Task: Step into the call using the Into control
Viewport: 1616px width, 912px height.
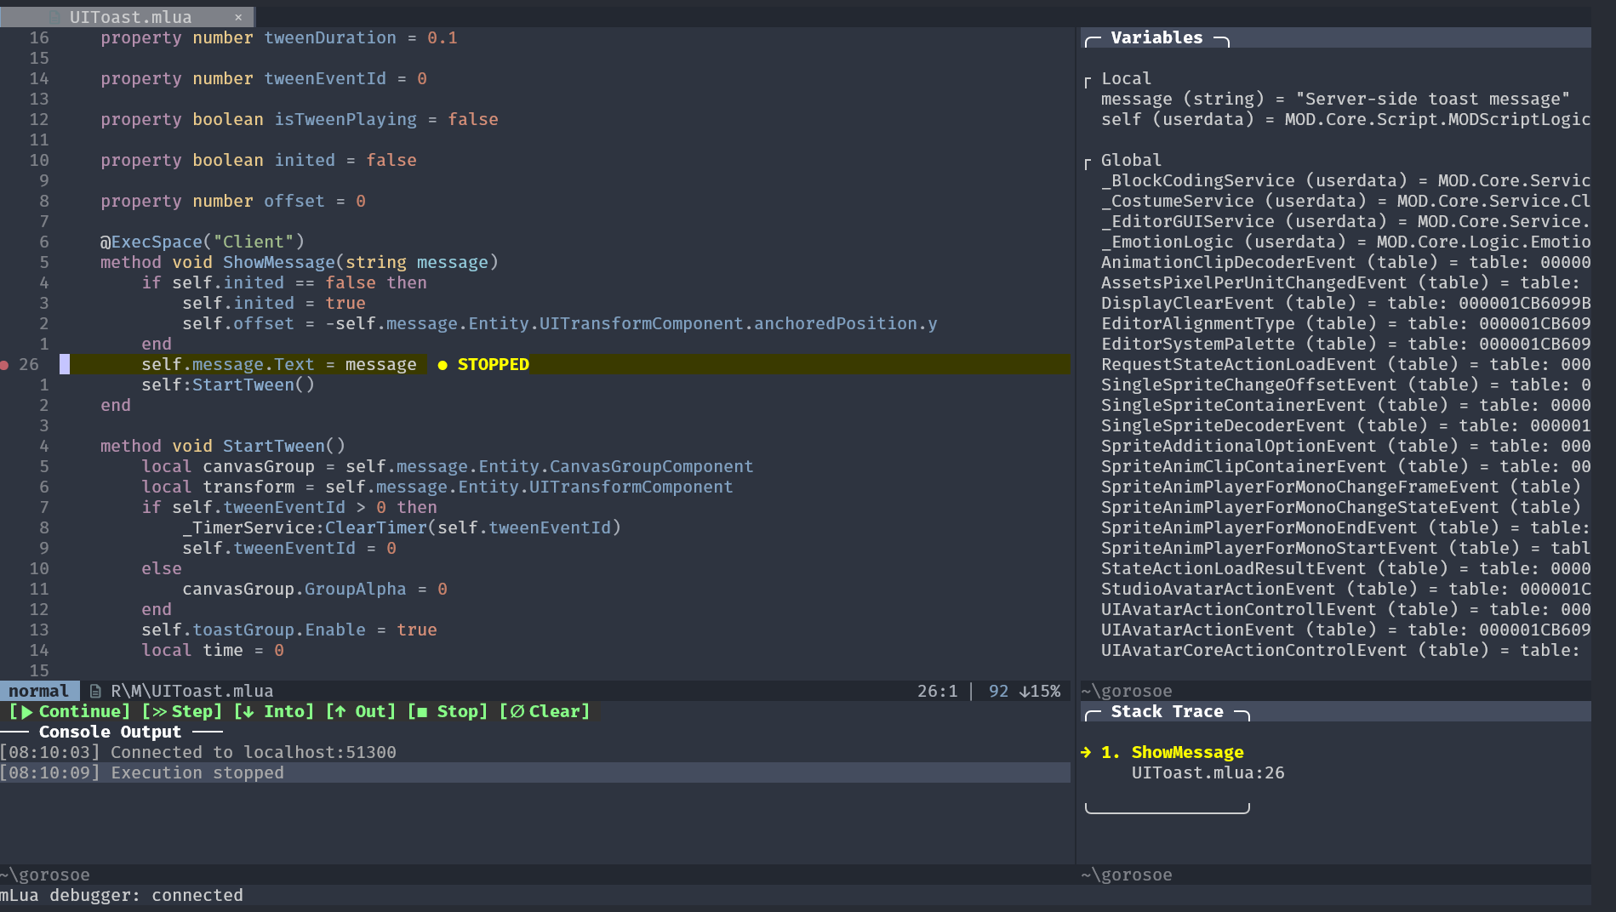Action: 275,711
